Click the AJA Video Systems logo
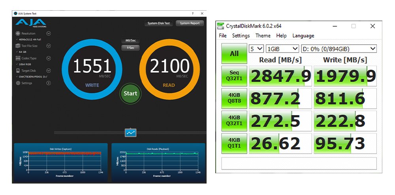The height and width of the screenshot is (195, 395). click(31, 23)
